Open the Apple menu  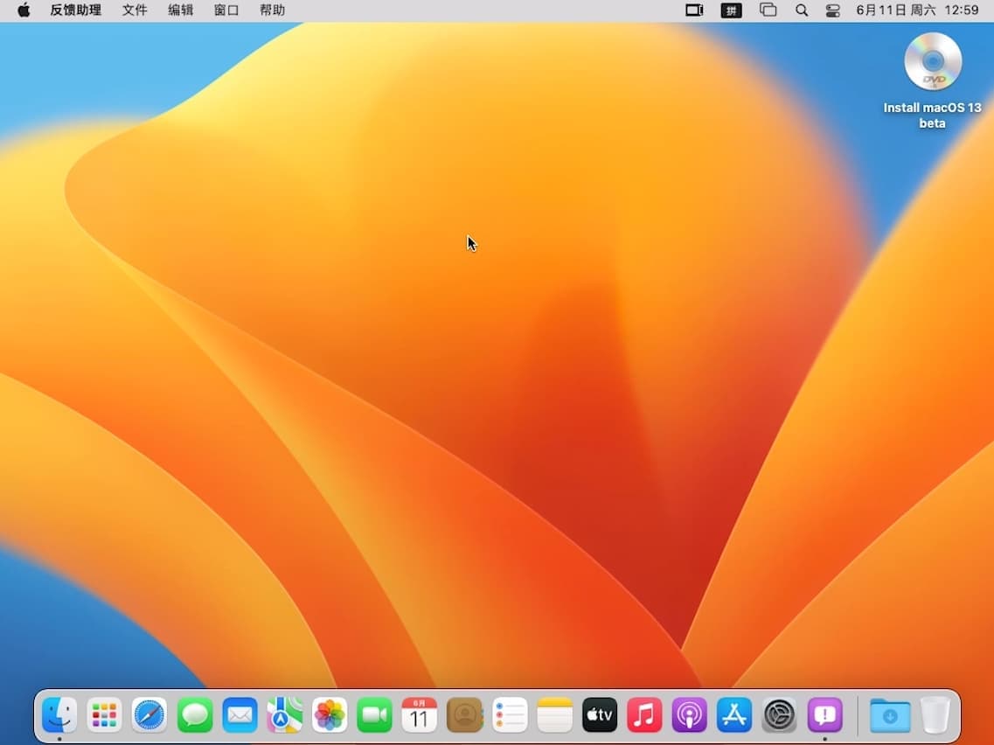coord(24,10)
